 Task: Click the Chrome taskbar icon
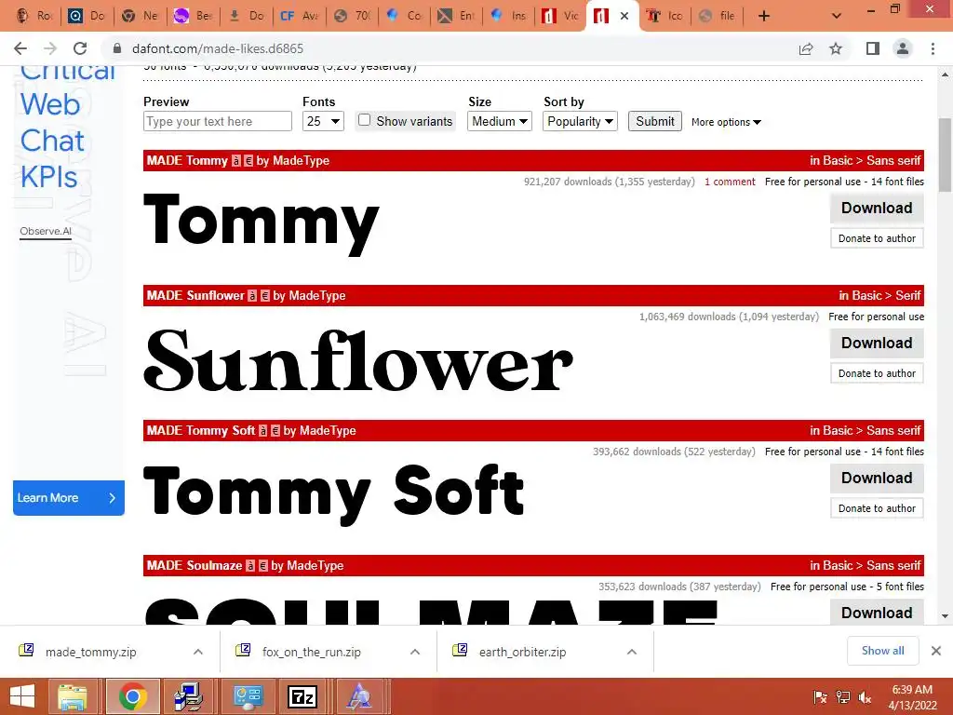click(x=132, y=696)
